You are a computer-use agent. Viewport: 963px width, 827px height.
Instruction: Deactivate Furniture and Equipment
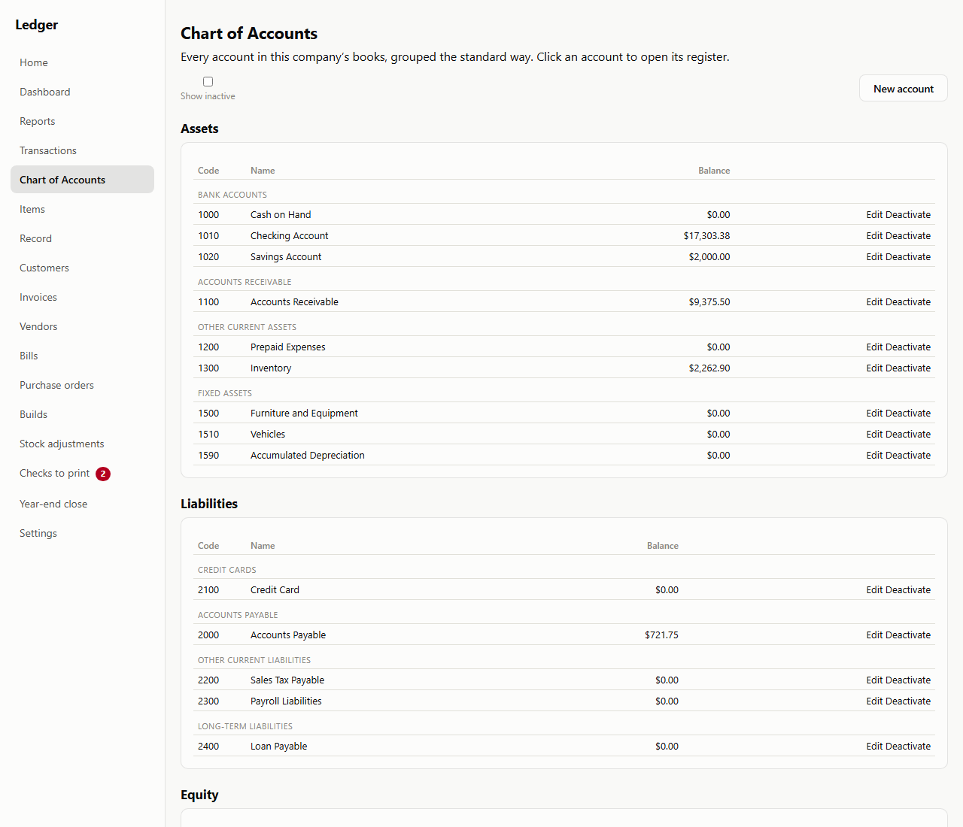(x=908, y=413)
